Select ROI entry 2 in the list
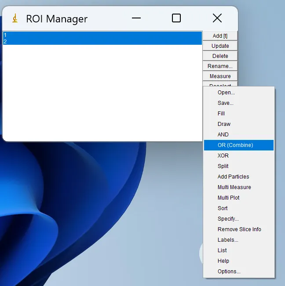The width and height of the screenshot is (285, 286). pyautogui.click(x=102, y=41)
